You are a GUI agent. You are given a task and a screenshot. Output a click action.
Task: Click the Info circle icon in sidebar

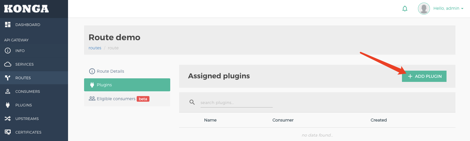click(x=8, y=51)
